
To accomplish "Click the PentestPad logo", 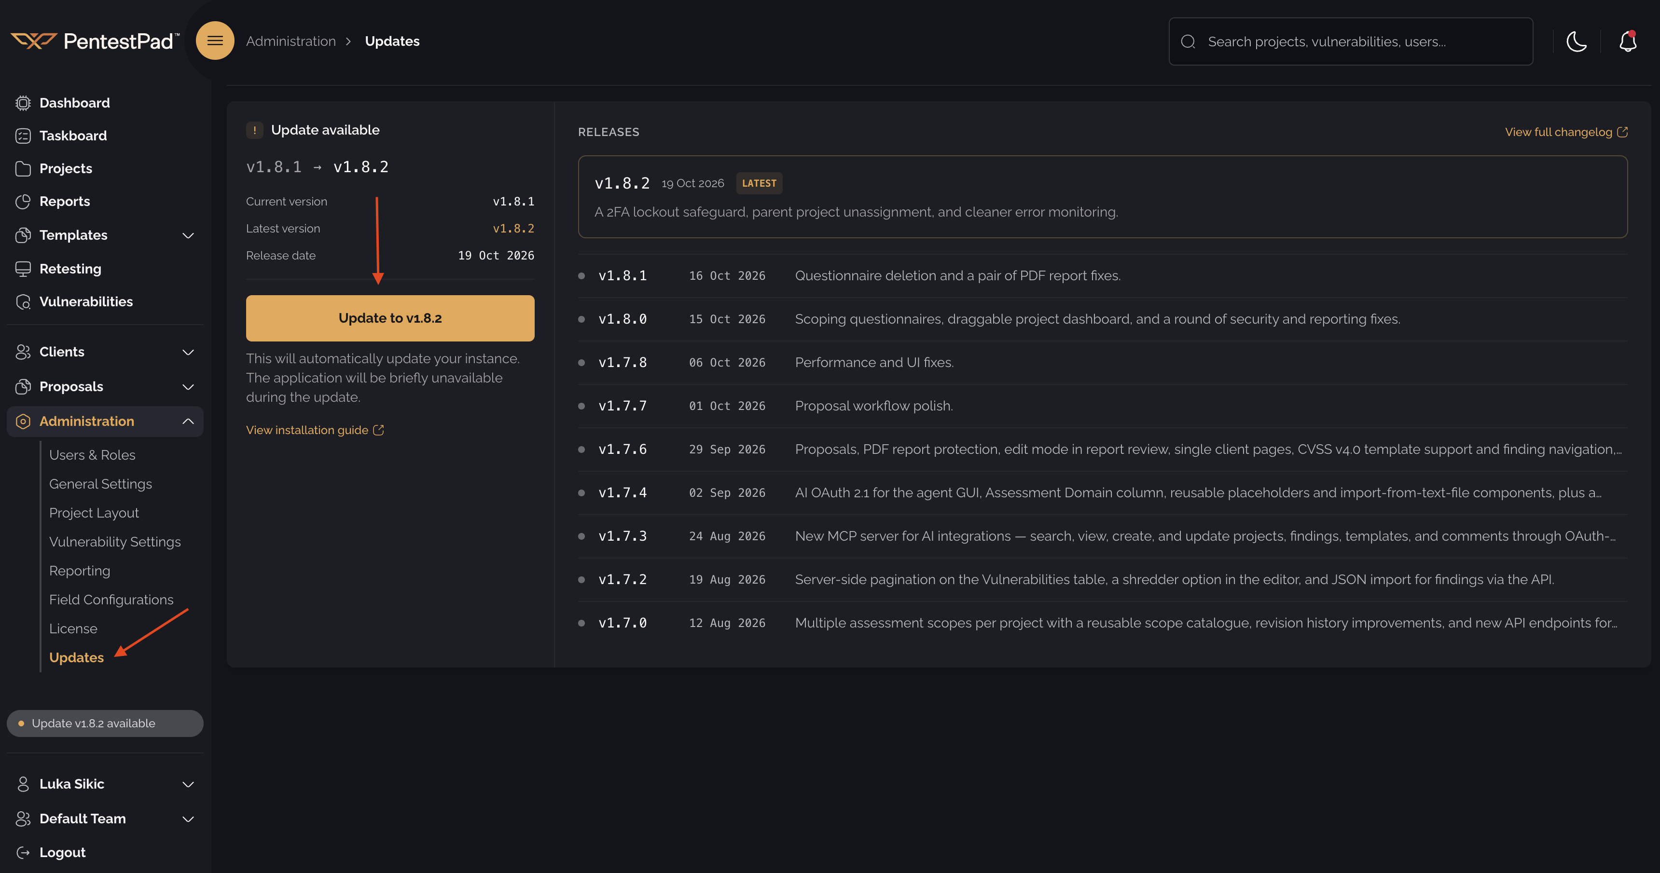I will pos(96,41).
